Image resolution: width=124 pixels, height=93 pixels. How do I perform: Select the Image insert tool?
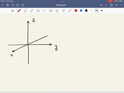tap(57, 11)
